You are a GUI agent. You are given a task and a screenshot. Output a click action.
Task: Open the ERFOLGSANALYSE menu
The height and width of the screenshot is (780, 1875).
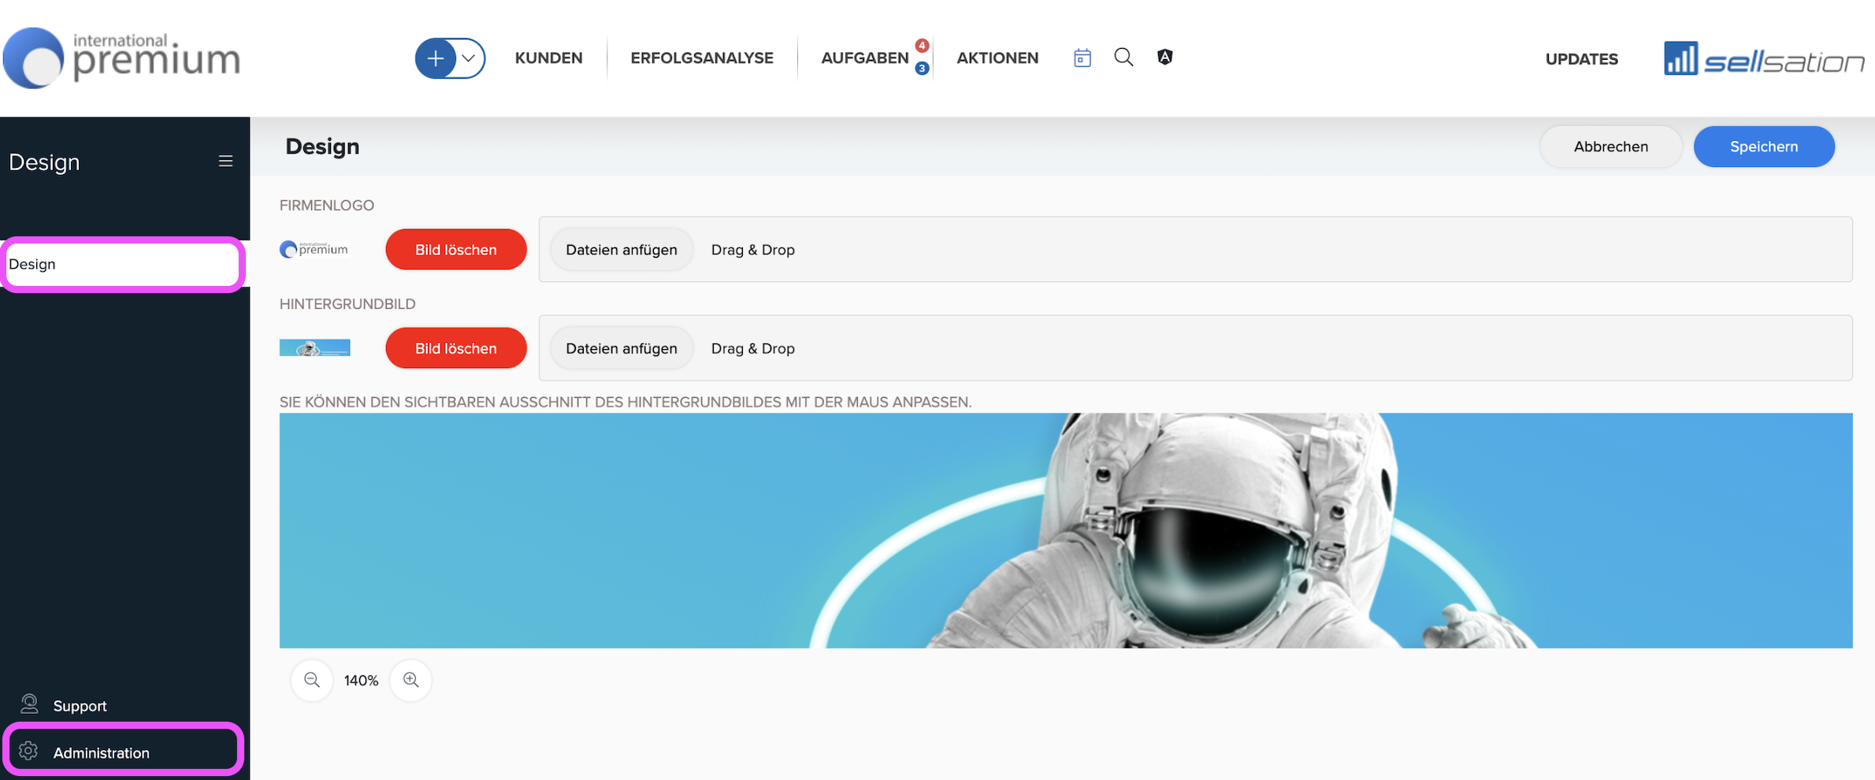pos(702,58)
